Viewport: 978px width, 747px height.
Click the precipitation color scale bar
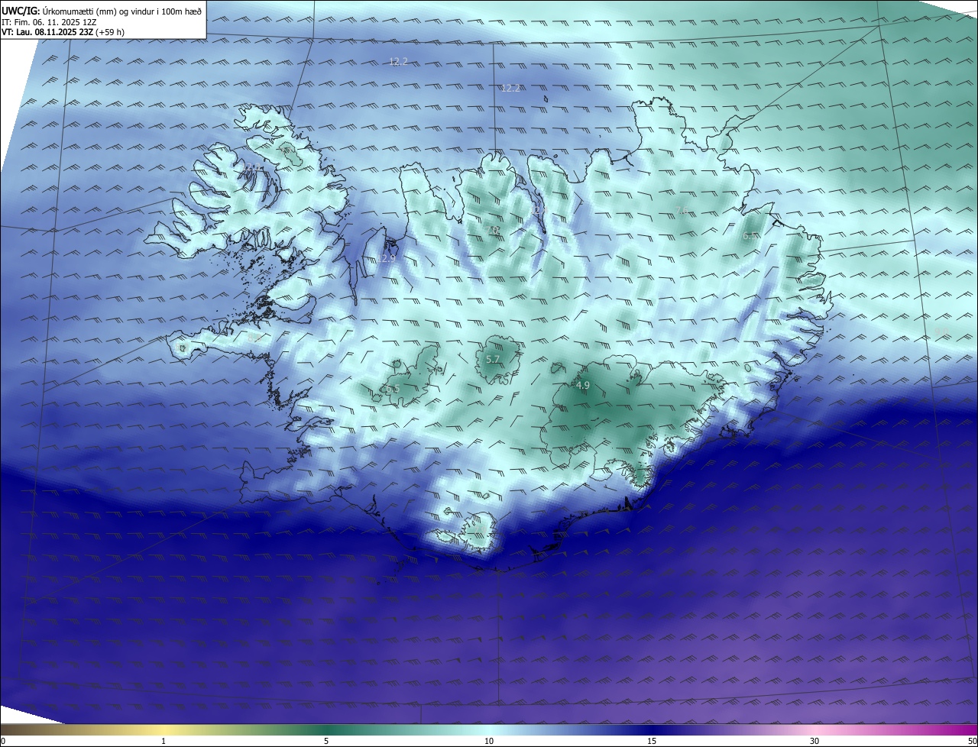pos(489,729)
